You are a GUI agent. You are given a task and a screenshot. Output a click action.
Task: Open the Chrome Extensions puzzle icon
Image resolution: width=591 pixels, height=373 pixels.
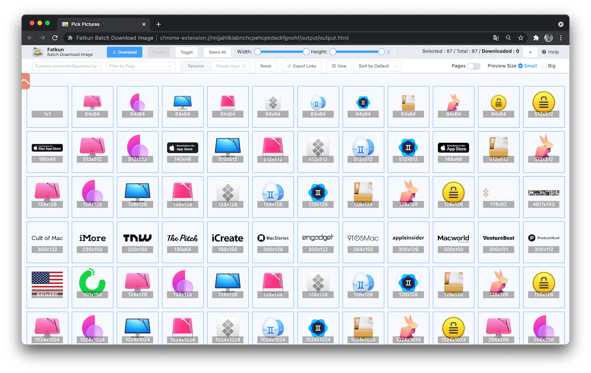536,38
